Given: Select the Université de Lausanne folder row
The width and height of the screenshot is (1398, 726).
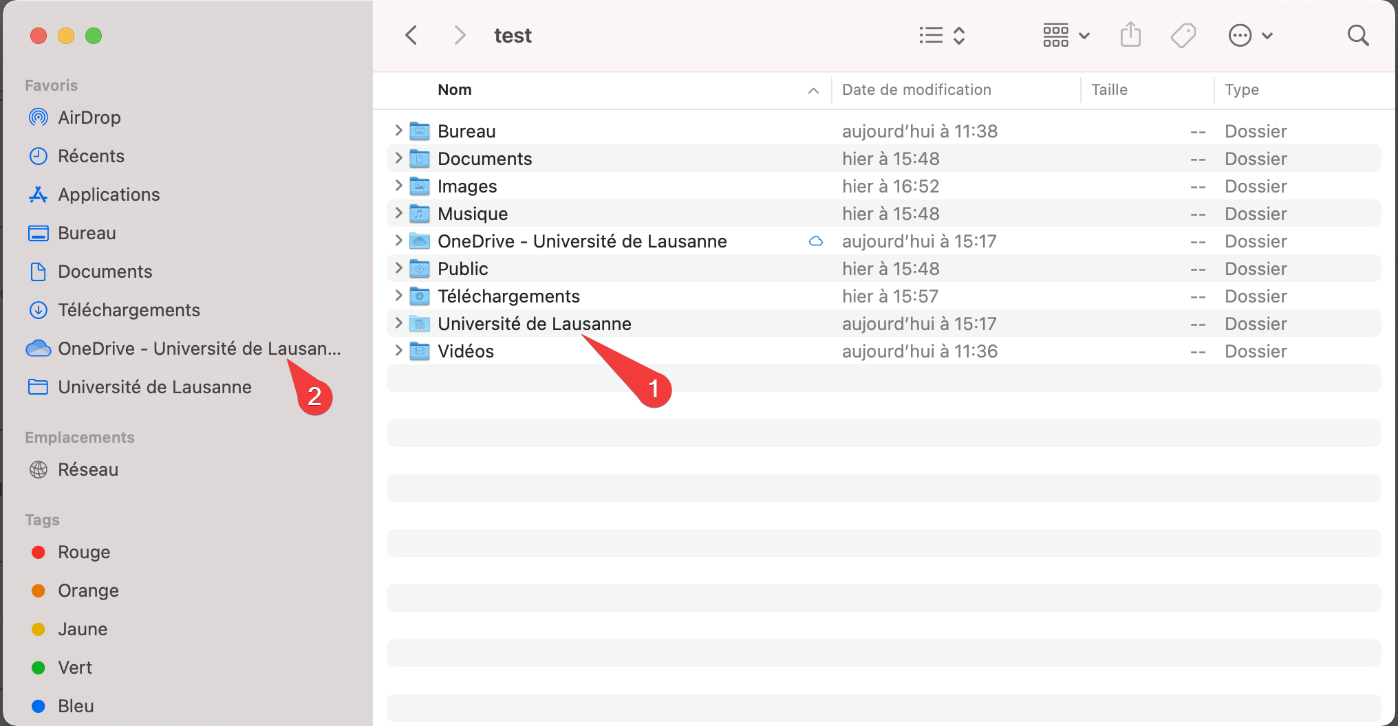Looking at the screenshot, I should 534,324.
